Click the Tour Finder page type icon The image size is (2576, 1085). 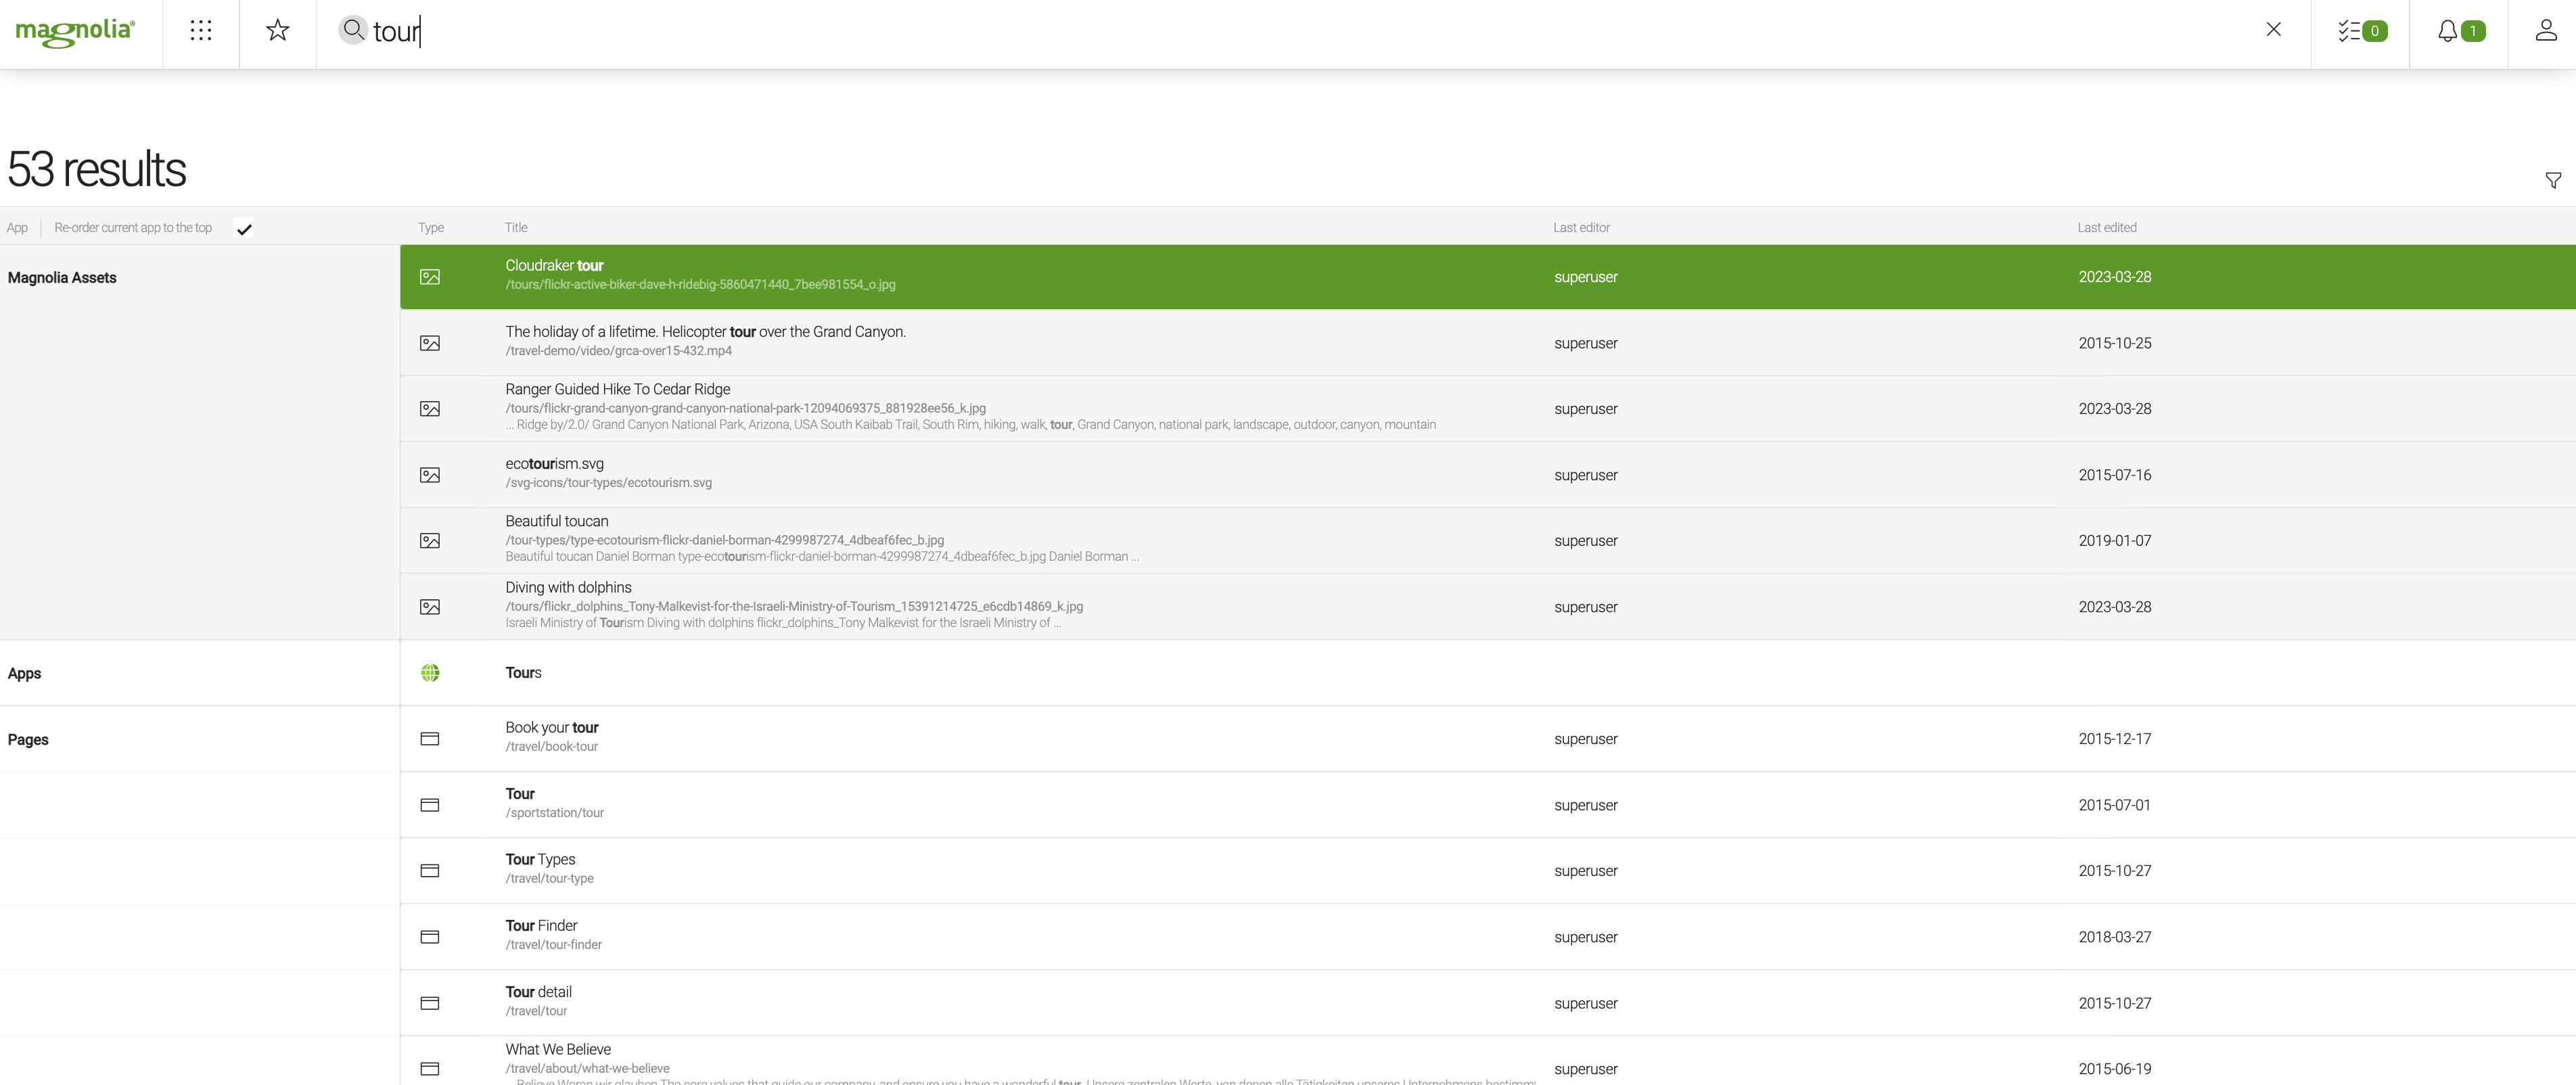point(430,937)
